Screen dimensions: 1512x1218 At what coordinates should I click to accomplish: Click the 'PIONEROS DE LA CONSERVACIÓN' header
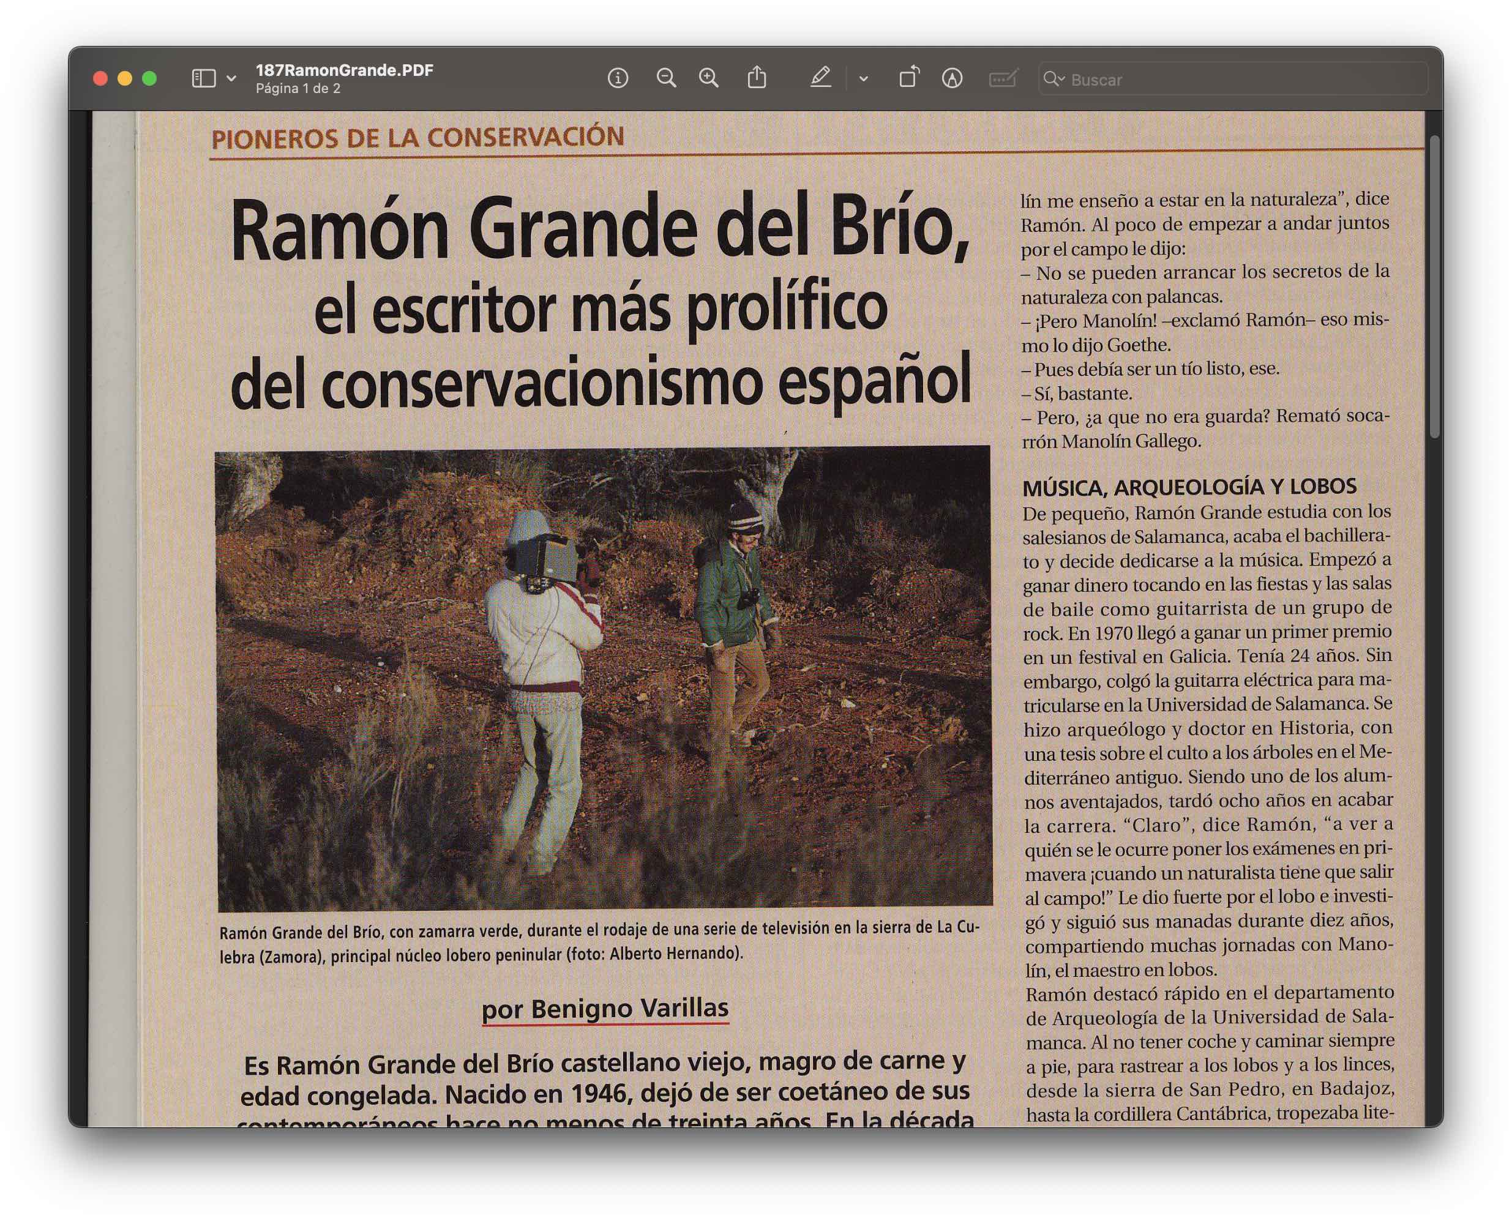click(x=417, y=138)
